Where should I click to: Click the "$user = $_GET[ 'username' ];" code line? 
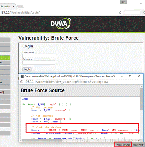pyautogui.click(x=51, y=110)
